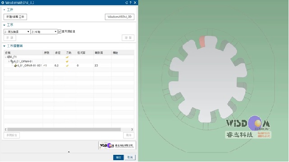This screenshot has width=289, height=162.
Task: Cancel with the 取消 button
Action: tap(130, 158)
